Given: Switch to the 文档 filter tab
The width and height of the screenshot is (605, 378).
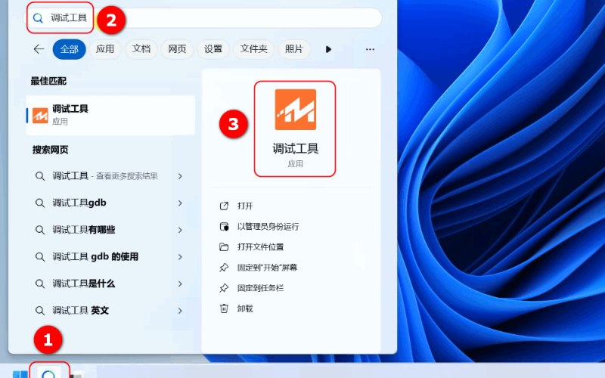Looking at the screenshot, I should click(141, 49).
